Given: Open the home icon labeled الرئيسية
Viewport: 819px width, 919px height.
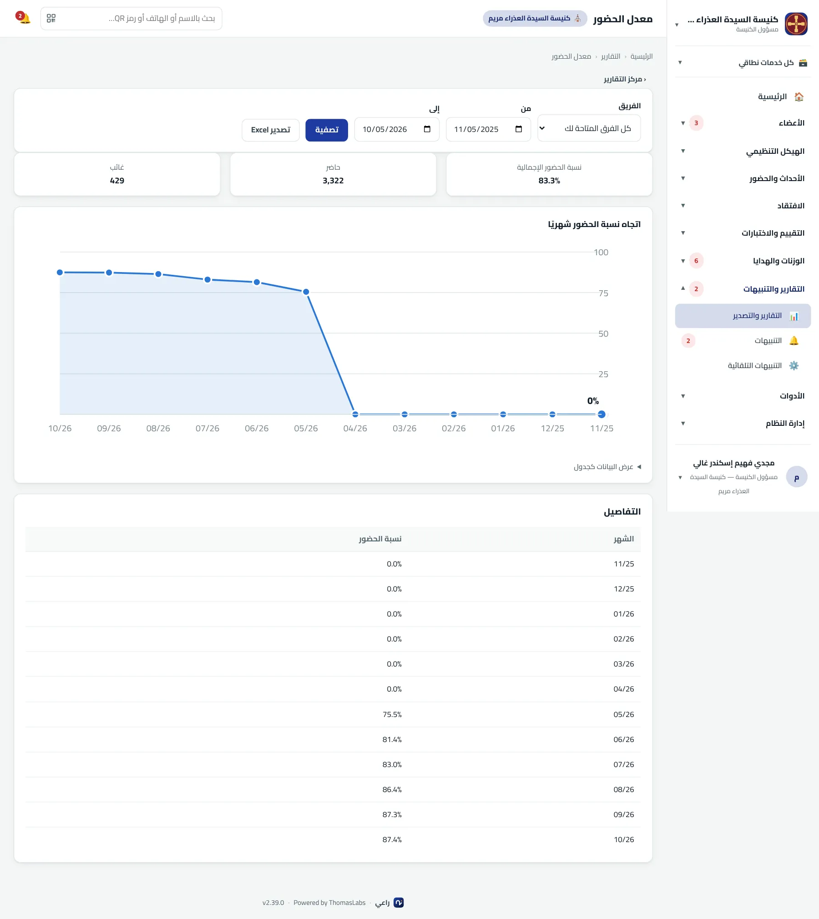Looking at the screenshot, I should click(x=799, y=96).
